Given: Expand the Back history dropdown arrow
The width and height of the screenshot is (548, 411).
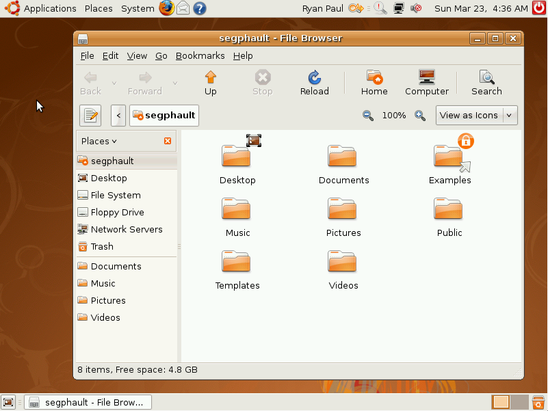Looking at the screenshot, I should [x=114, y=83].
